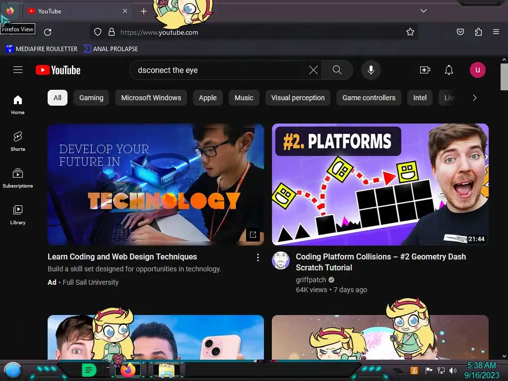
Task: Expand the list all tabs chevron
Action: [424, 11]
